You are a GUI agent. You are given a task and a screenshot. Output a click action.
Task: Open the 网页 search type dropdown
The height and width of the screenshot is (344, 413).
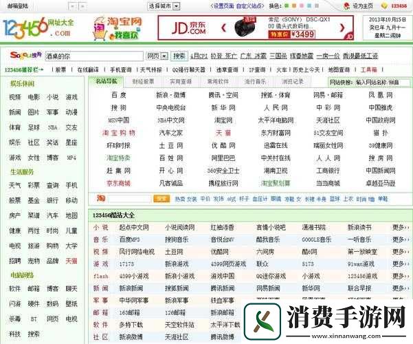point(157,56)
